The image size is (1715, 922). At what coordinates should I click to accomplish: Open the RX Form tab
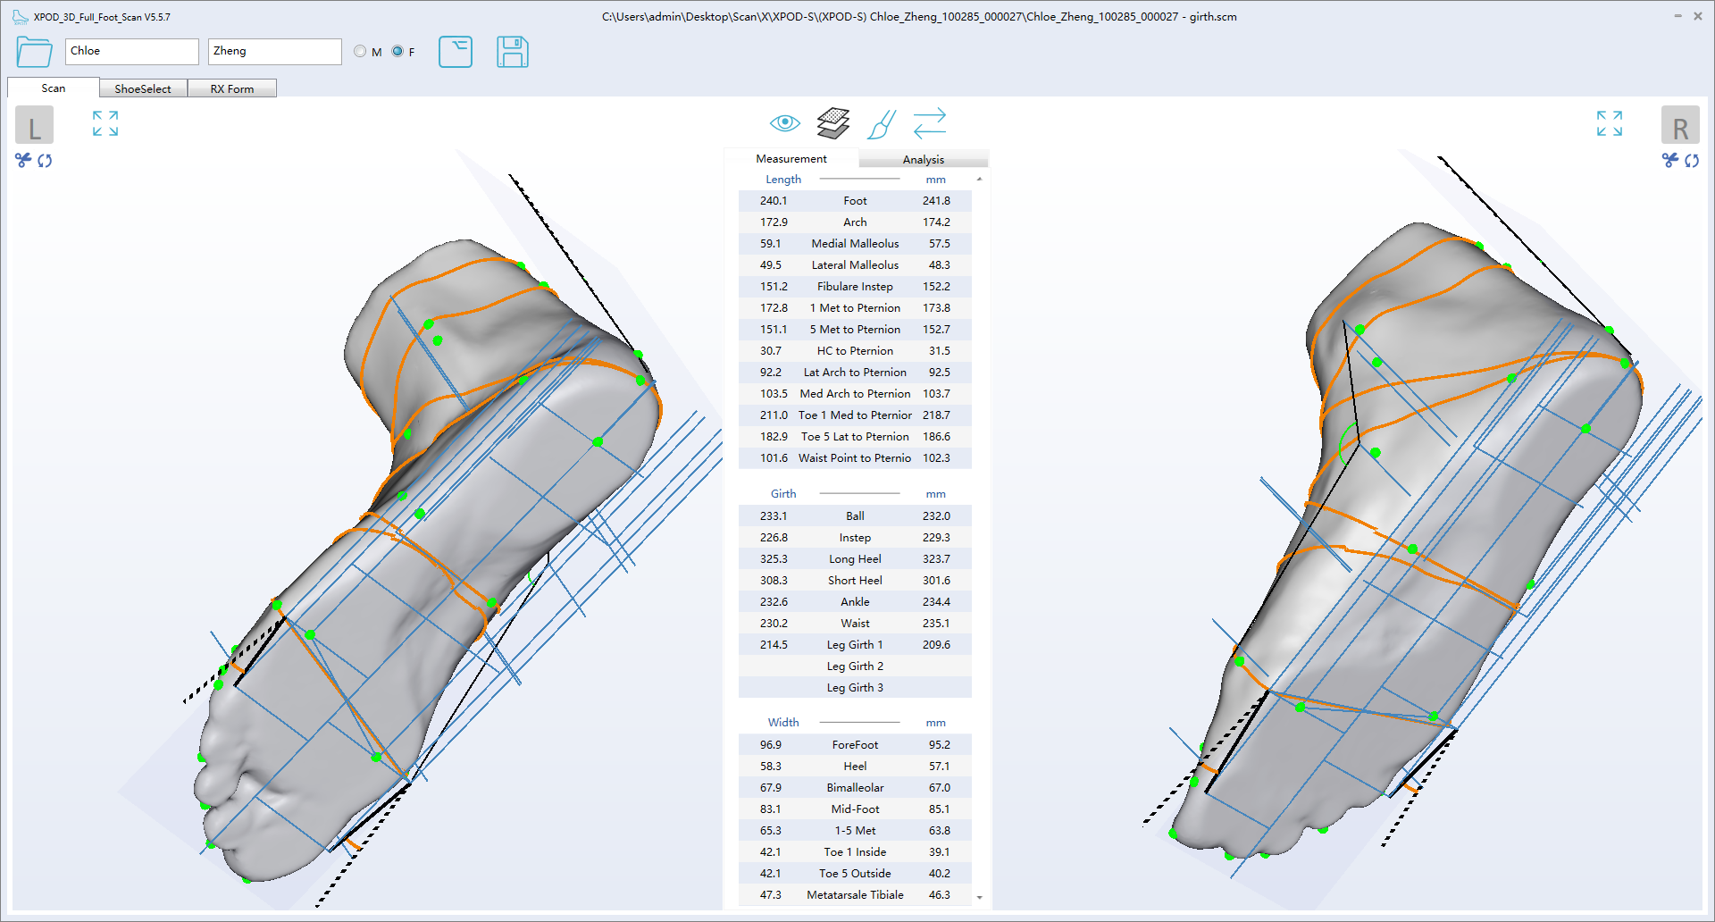coord(232,88)
